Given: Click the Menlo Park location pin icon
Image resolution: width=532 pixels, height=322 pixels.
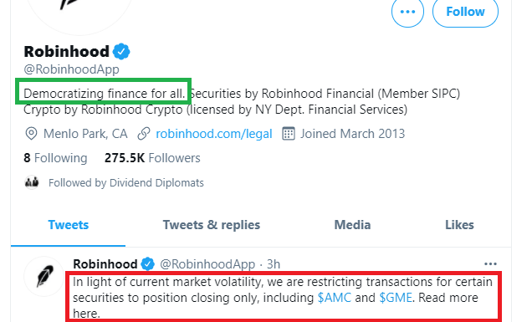Looking at the screenshot, I should pos(31,134).
